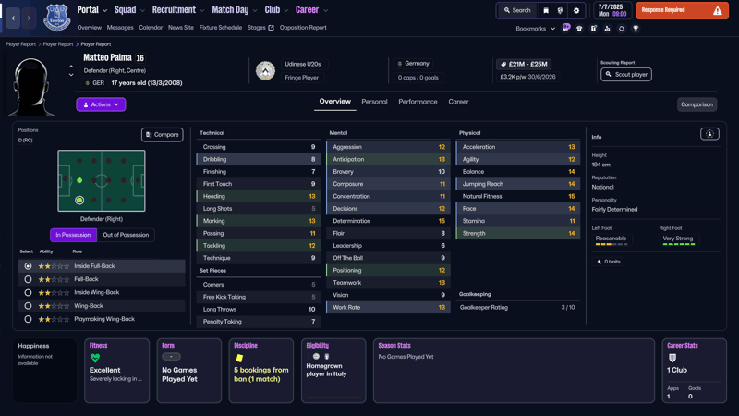Click the date and time 7/7/2025 box

(x=612, y=10)
